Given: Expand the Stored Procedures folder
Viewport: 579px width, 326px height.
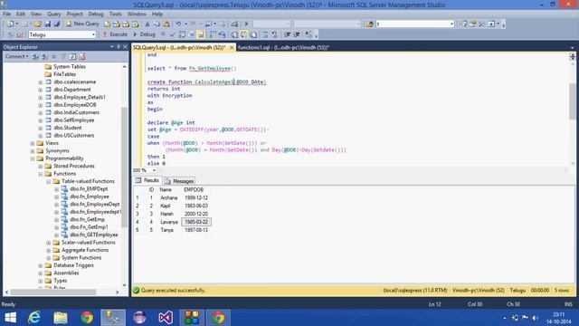Looking at the screenshot, I should (x=40, y=166).
